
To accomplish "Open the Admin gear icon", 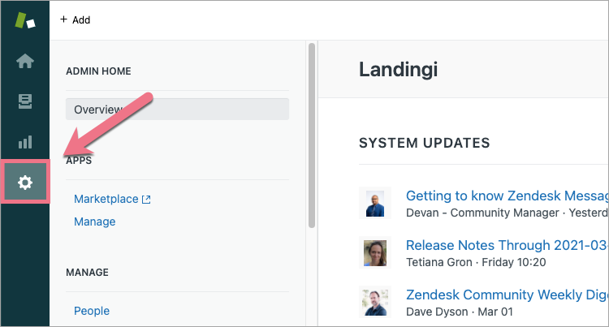I will point(25,183).
